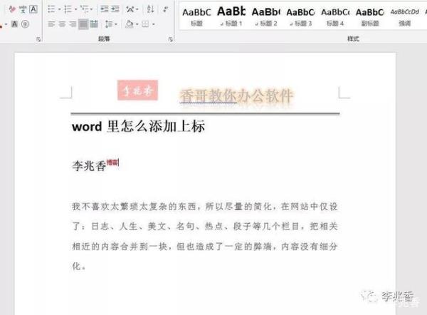This screenshot has height=315, width=427.
Task: Open the bullet list style dropdown arrow
Action: 59,9
